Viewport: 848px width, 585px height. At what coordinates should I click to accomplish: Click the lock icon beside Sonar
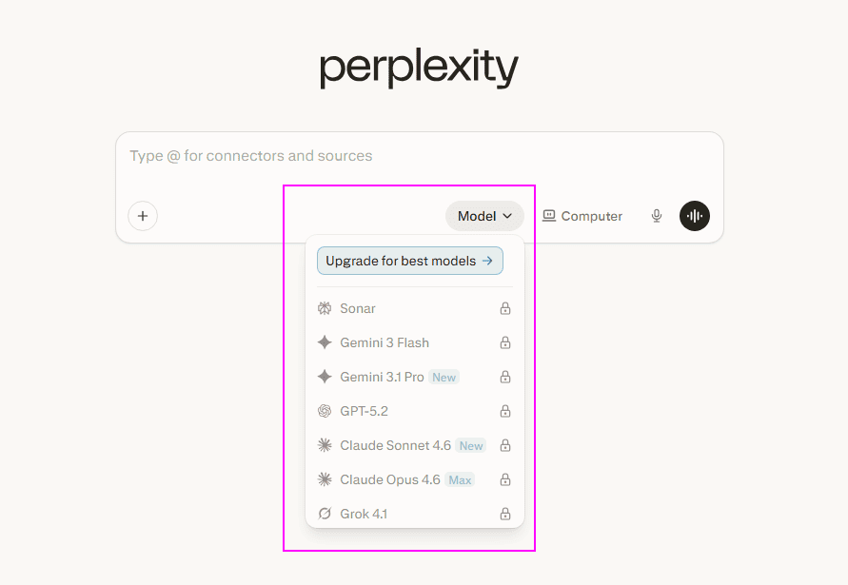click(504, 308)
